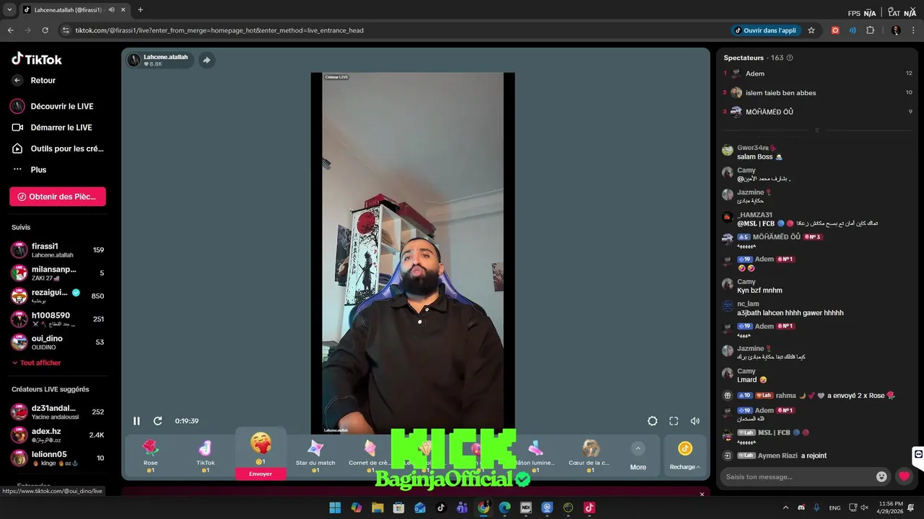
Task: Mute the live stream volume
Action: (694, 421)
